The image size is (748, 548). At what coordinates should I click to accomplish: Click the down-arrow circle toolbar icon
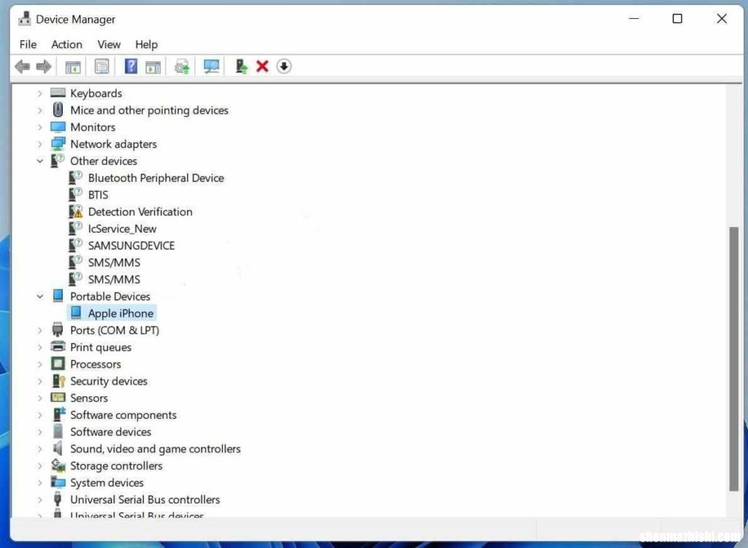[284, 66]
